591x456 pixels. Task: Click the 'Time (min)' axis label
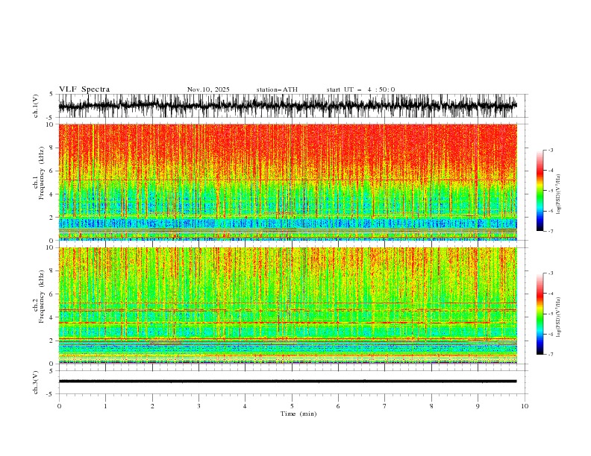pyautogui.click(x=298, y=414)
